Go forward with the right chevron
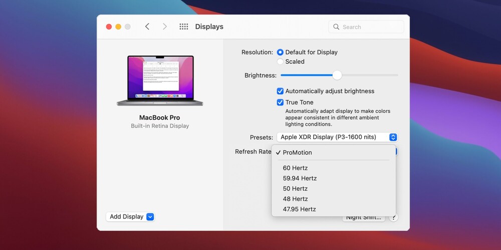This screenshot has width=501, height=250. [164, 27]
